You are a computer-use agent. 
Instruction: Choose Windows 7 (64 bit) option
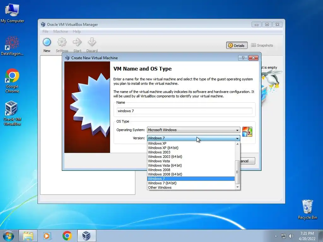tap(191, 183)
